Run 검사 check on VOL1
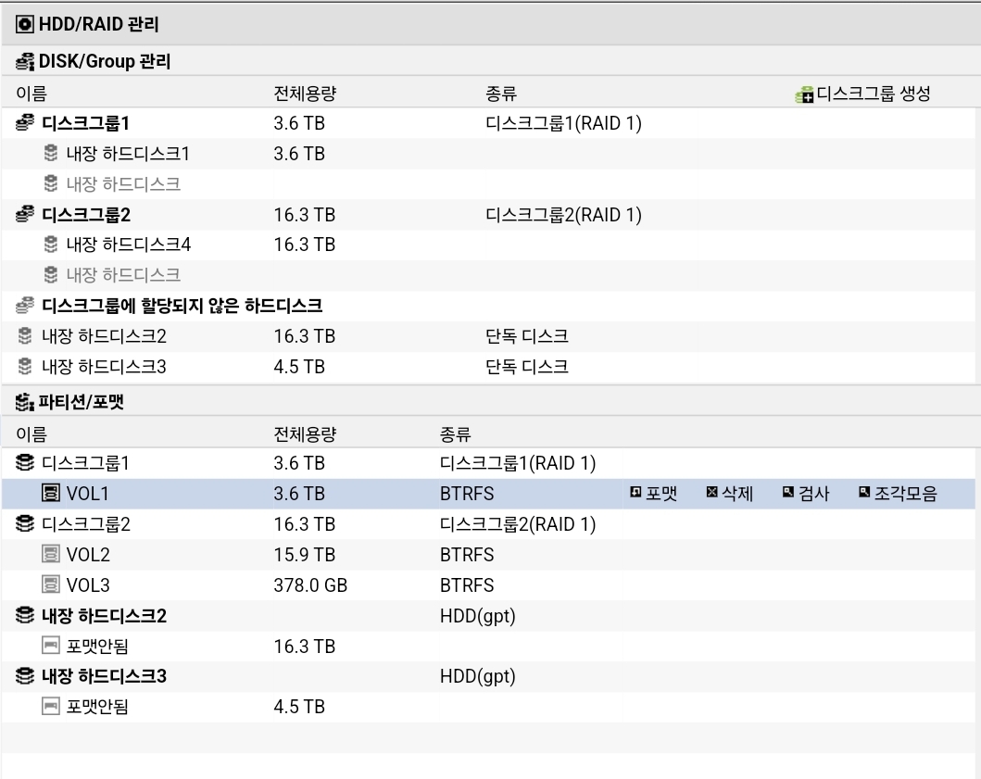Screen dimensions: 981x779 (x=806, y=494)
